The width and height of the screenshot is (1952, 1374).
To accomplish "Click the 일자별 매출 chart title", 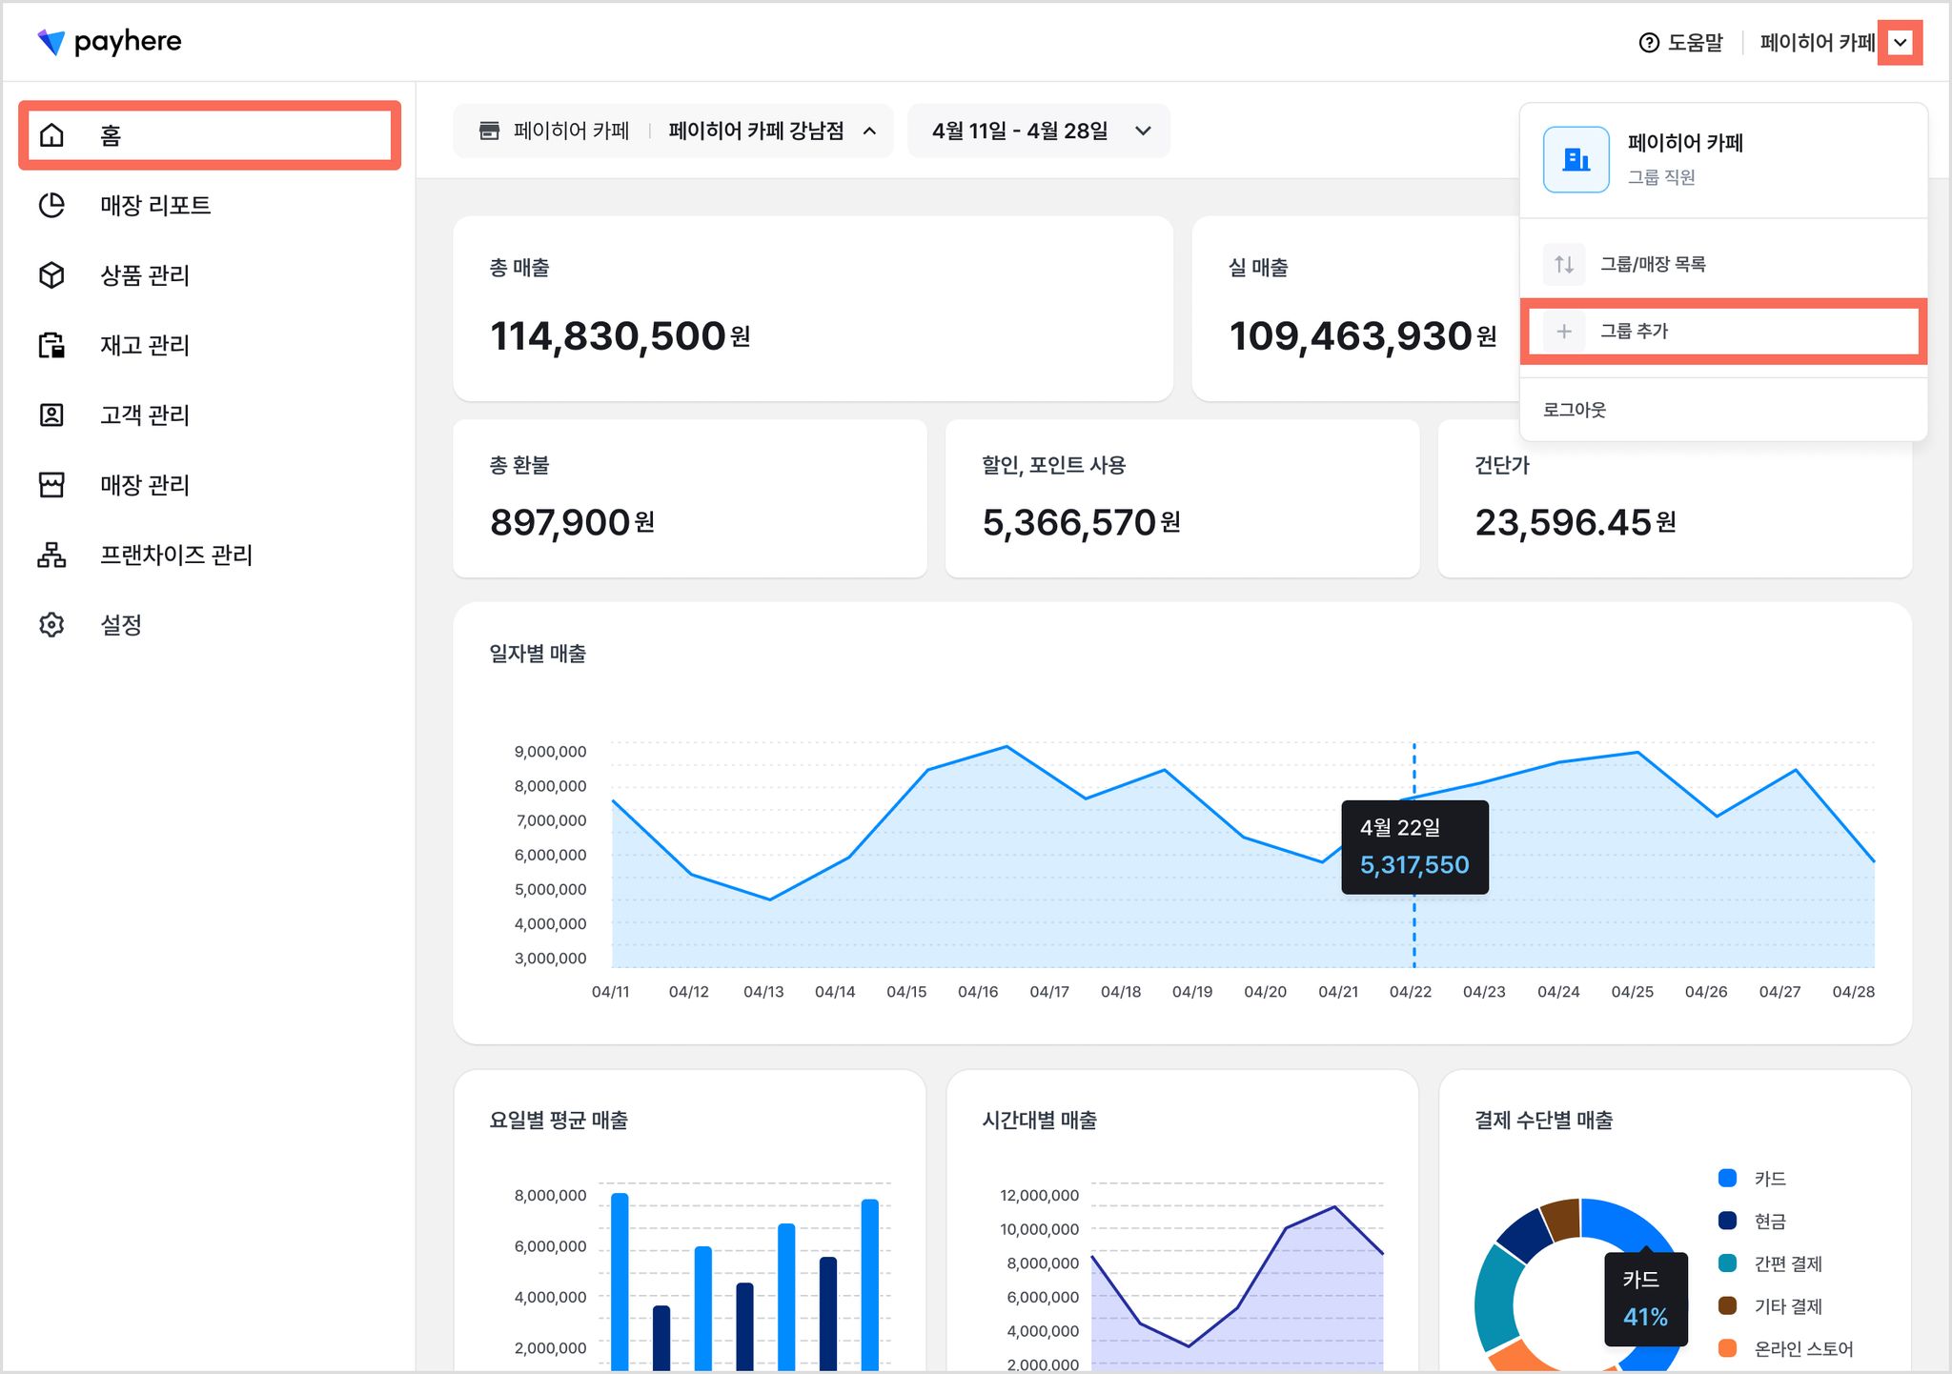I will tap(538, 654).
